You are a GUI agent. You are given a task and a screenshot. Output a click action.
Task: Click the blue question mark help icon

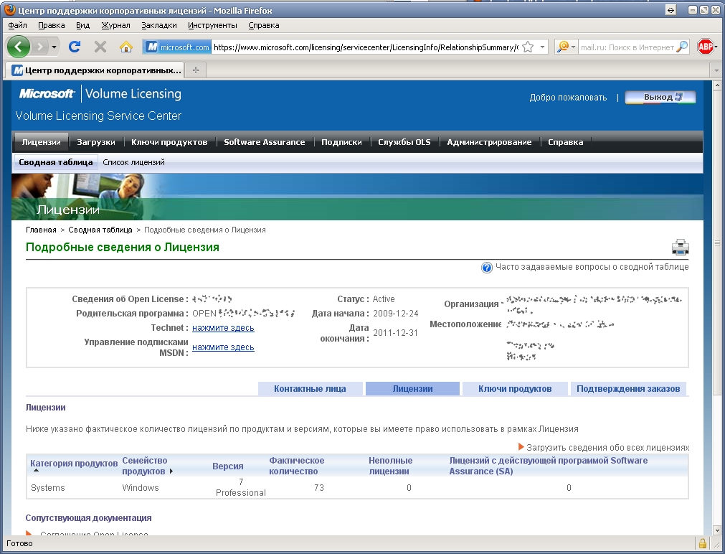486,268
